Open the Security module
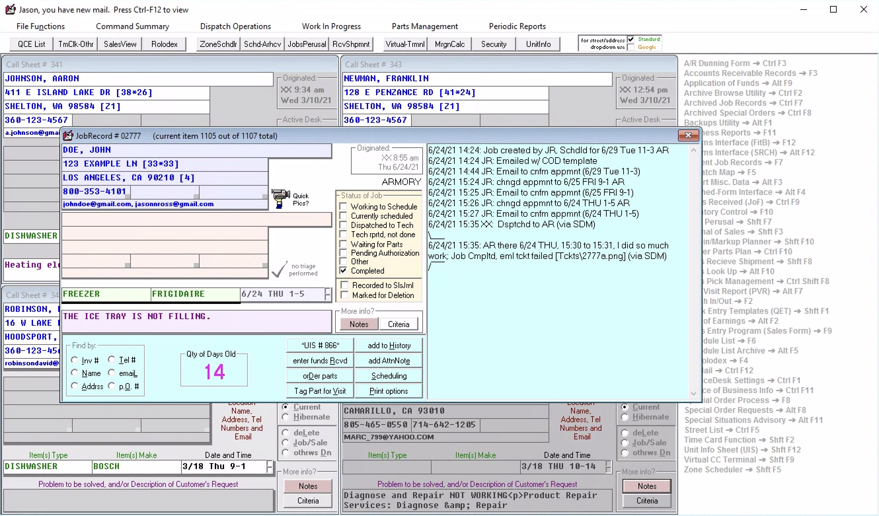This screenshot has height=516, width=879. pos(494,44)
